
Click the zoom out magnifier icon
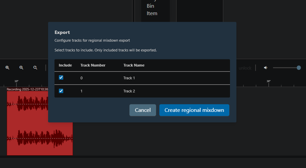coord(21,68)
